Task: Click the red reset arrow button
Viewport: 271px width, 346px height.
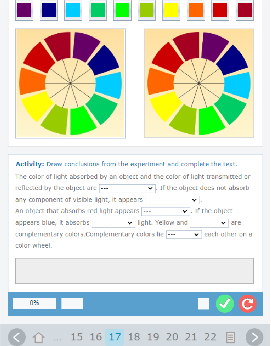Action: tap(248, 304)
